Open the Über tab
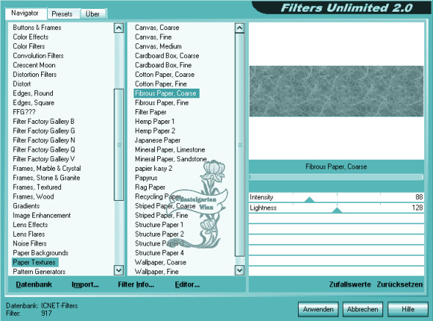This screenshot has height=321, width=433. point(92,14)
